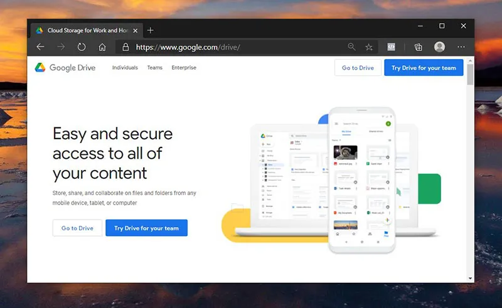Open the Collections icon in the toolbar
Screen dimensions: 502x308
pyautogui.click(x=418, y=47)
